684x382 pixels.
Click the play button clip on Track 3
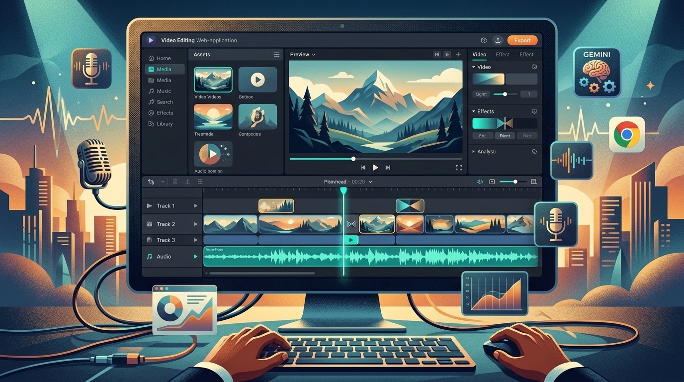pos(351,240)
